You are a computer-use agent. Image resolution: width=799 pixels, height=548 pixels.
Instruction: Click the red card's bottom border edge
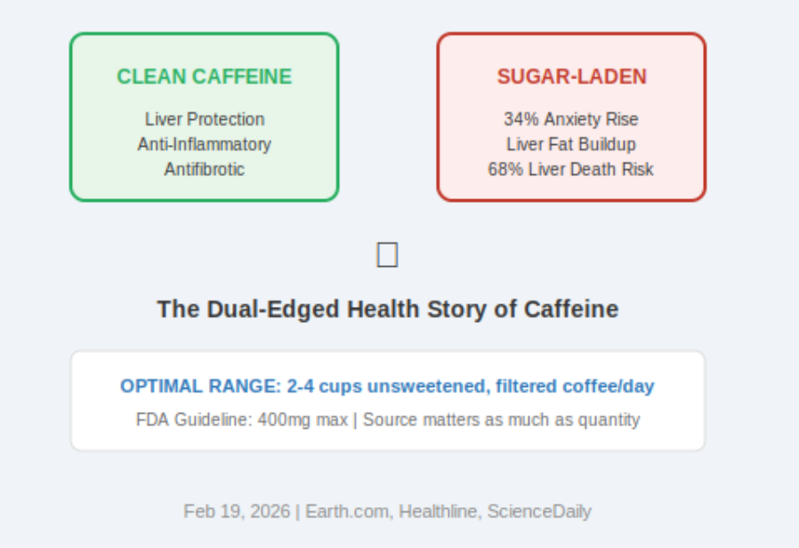point(571,200)
